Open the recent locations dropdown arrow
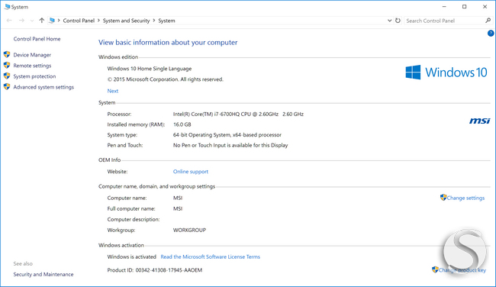Image resolution: width=496 pixels, height=287 pixels. click(32, 21)
